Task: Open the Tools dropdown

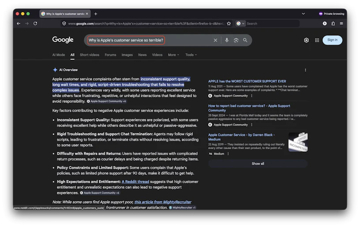Action: (x=191, y=55)
